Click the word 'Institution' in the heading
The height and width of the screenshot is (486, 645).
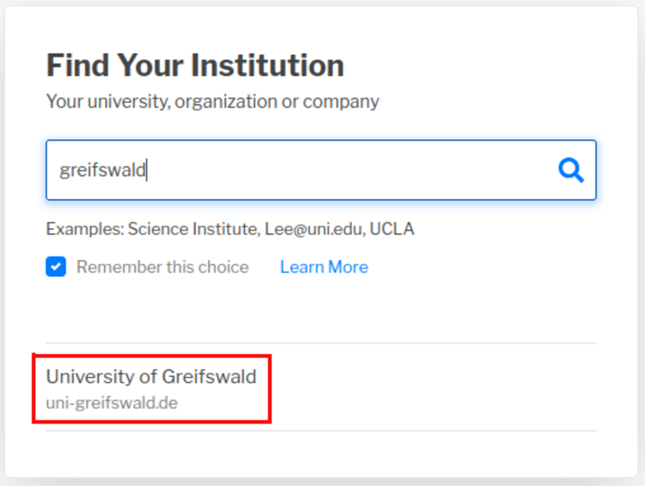(x=267, y=66)
